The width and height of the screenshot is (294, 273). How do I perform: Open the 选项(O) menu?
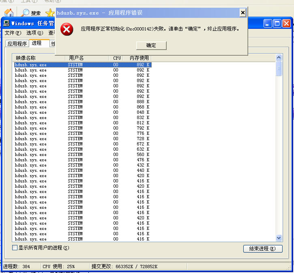(x=35, y=33)
